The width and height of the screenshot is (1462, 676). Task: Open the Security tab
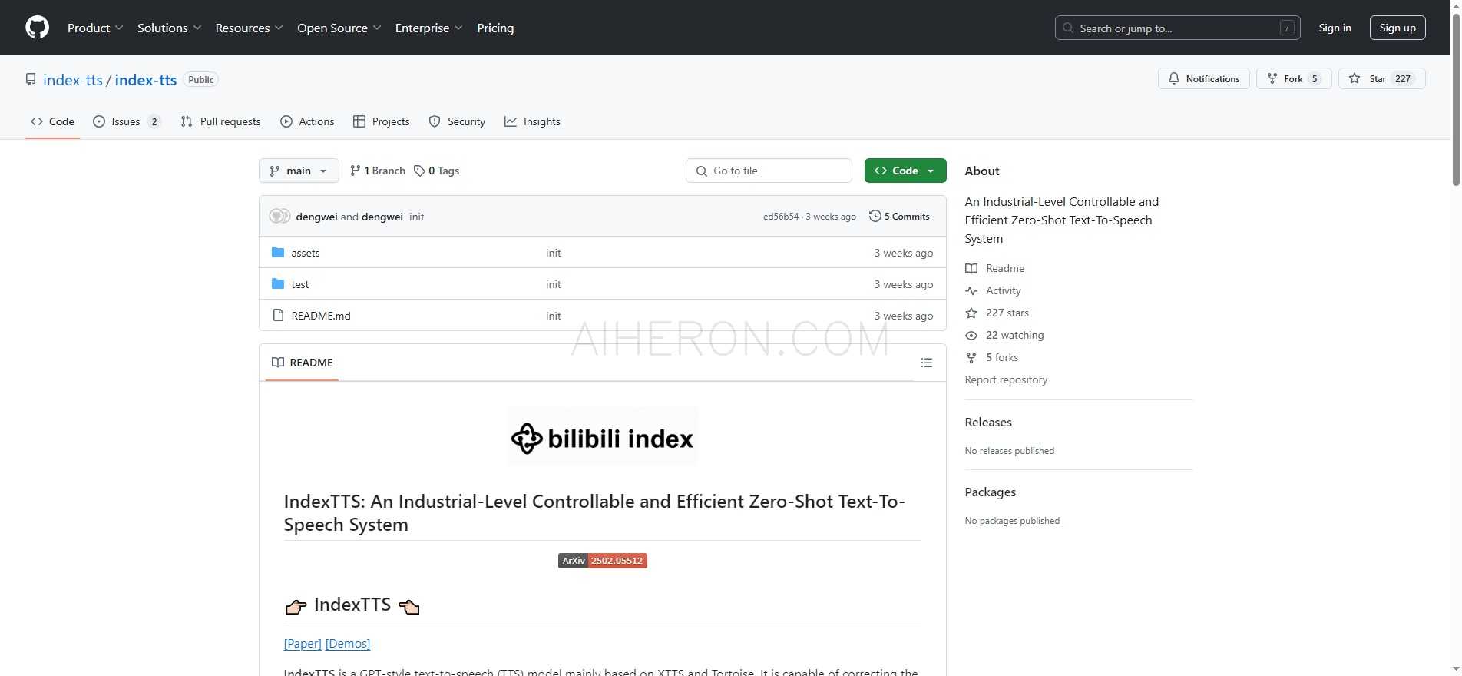457,121
